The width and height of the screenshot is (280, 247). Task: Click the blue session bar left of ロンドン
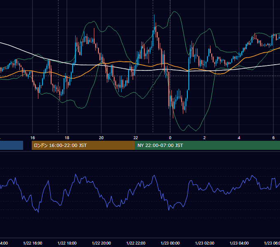coord(12,145)
